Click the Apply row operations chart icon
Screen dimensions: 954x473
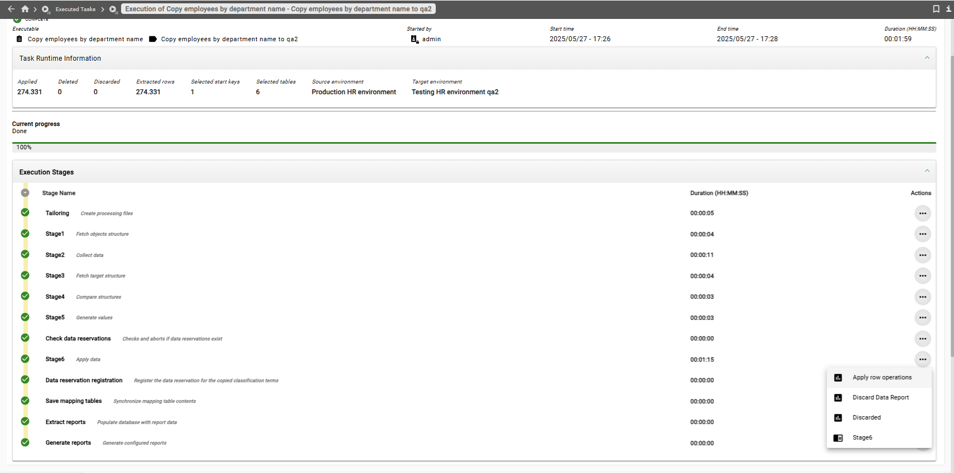pyautogui.click(x=838, y=378)
